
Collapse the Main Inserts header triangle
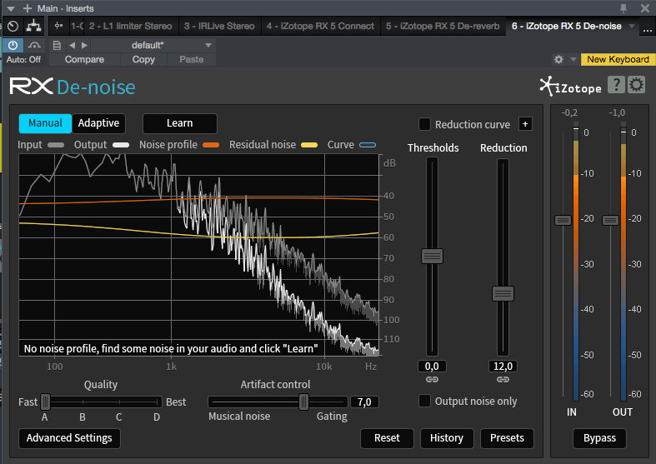pos(11,8)
